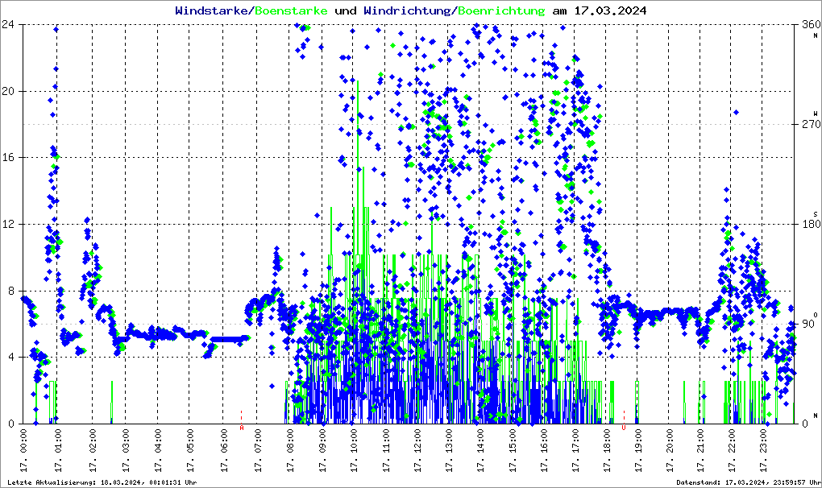The width and height of the screenshot is (822, 488).
Task: Click the right axis value 90
Action: coord(807,324)
